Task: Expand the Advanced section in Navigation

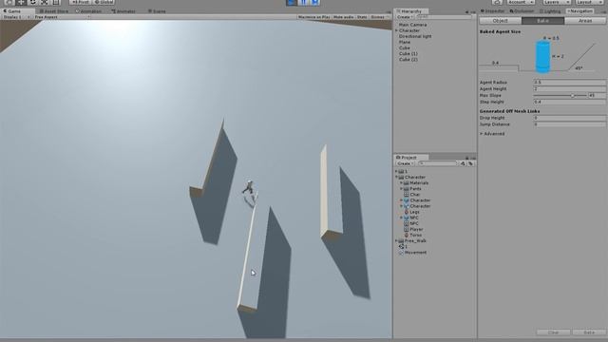Action: tap(482, 134)
